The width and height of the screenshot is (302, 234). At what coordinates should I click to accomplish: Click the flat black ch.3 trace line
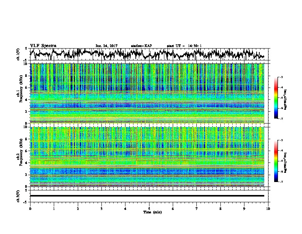click(x=147, y=196)
